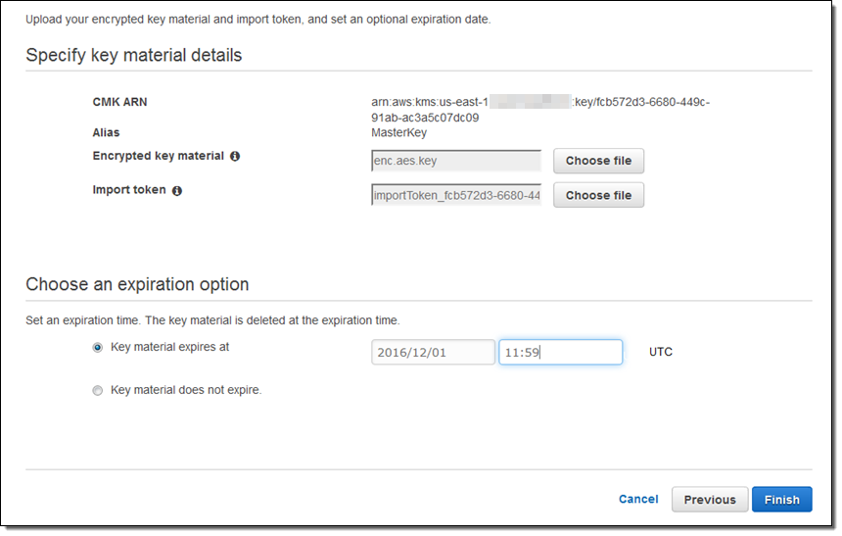
Task: Choose file for the import token
Action: pos(598,195)
